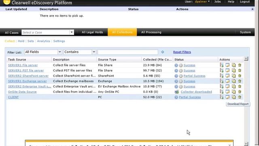Open the CLIENT task source link
The height and width of the screenshot is (146, 259).
[x=13, y=97]
